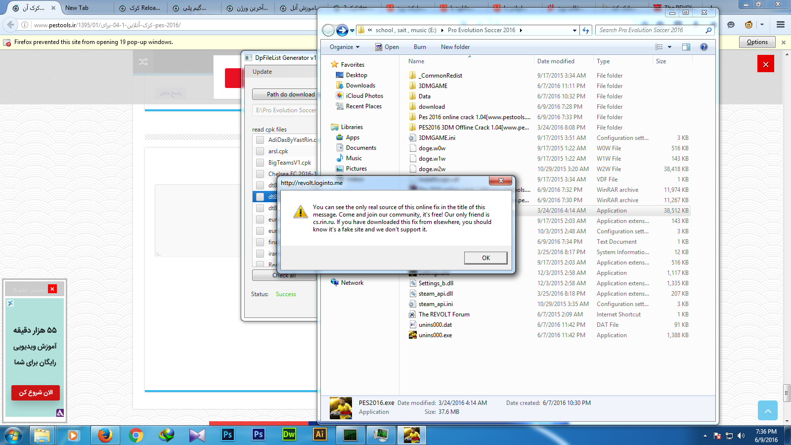Image resolution: width=791 pixels, height=445 pixels.
Task: Click the red Persian start-now ad button
Action: point(36,393)
